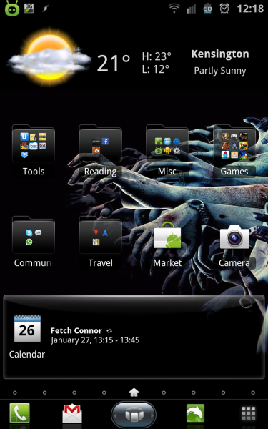Launch the Market app
The image size is (268, 429).
click(x=167, y=236)
